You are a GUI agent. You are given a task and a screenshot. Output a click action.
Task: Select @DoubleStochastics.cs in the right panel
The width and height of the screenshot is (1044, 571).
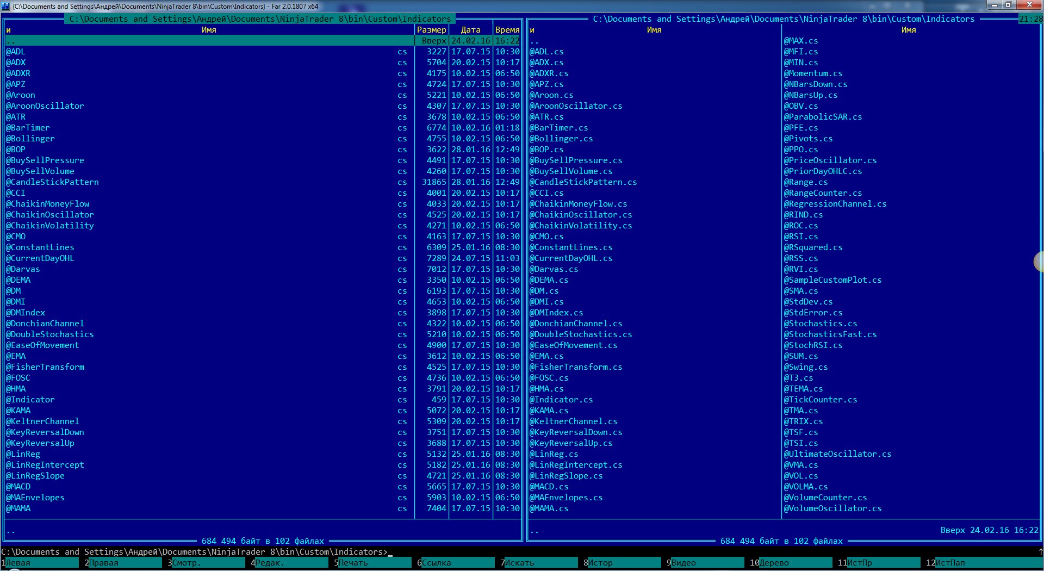581,334
